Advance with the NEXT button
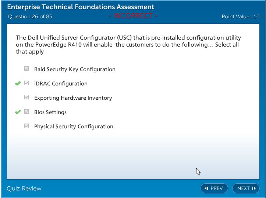The width and height of the screenshot is (266, 198). pyautogui.click(x=246, y=188)
